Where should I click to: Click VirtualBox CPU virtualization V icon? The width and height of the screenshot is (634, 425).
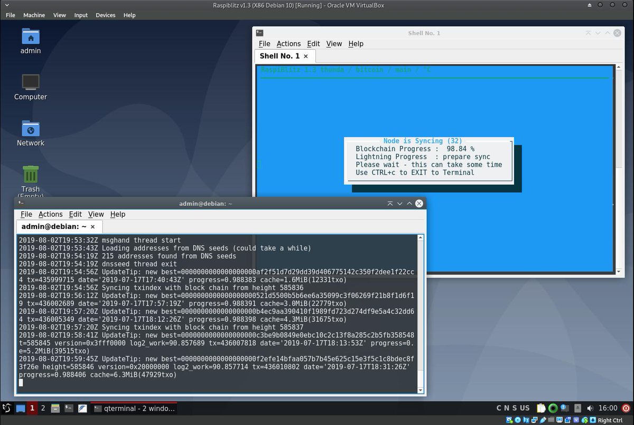click(x=576, y=420)
